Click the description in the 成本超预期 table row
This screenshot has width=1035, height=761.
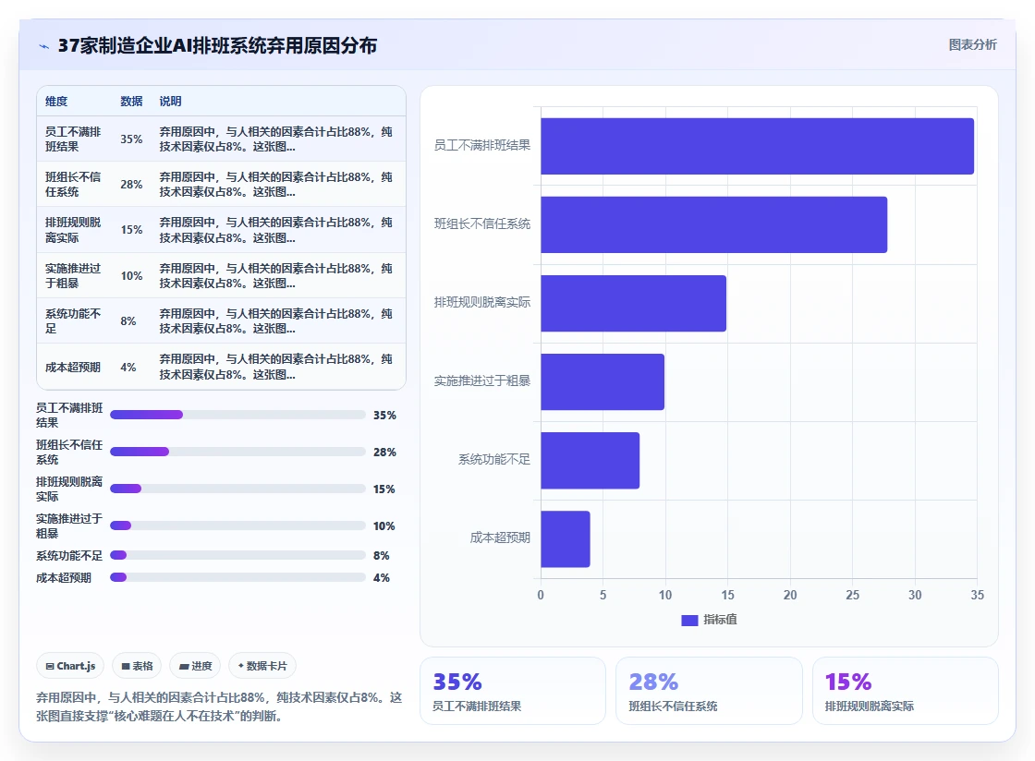(276, 368)
